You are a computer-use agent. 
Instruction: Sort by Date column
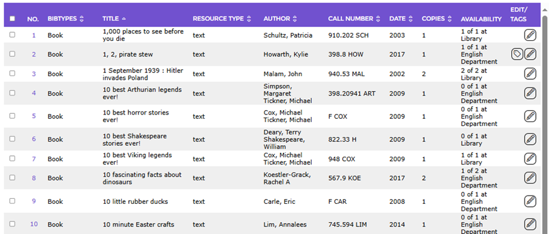401,19
